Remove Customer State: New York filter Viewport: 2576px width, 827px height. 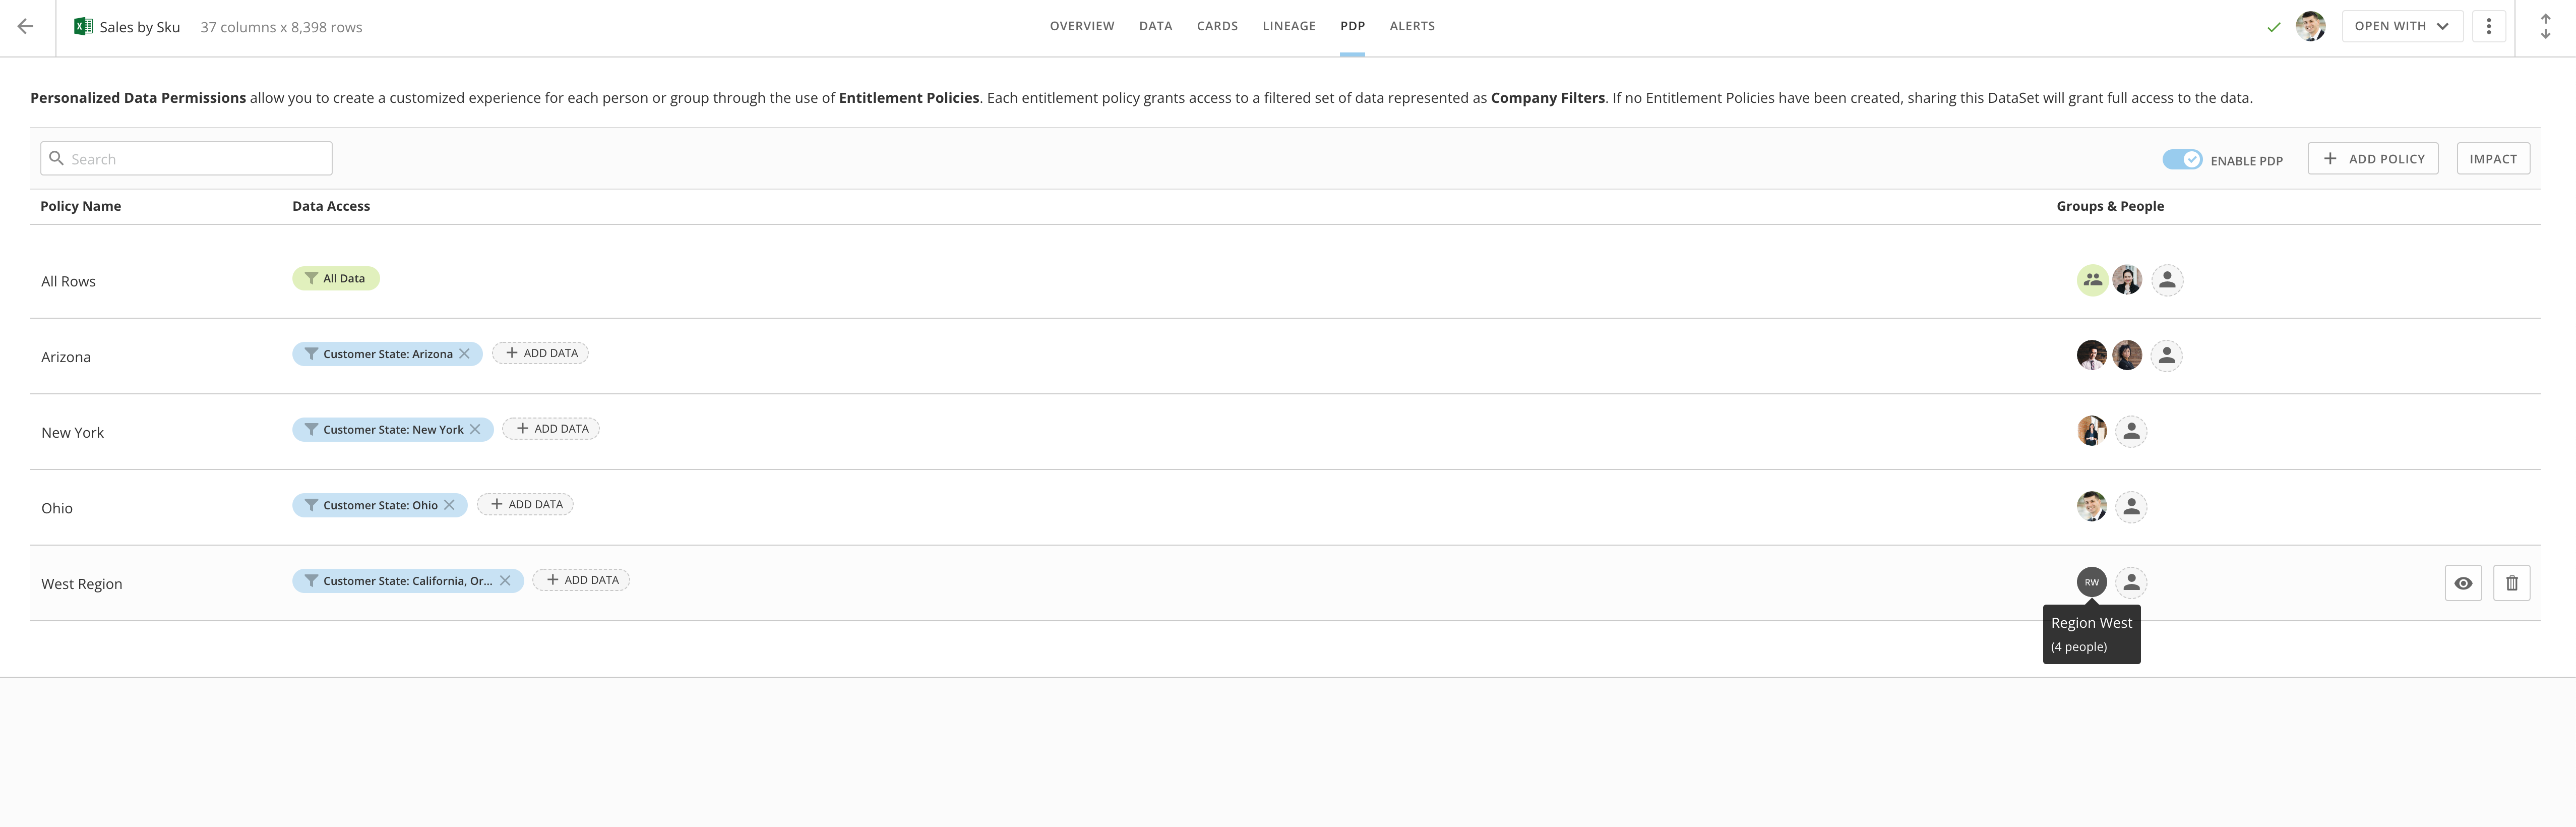pos(475,429)
